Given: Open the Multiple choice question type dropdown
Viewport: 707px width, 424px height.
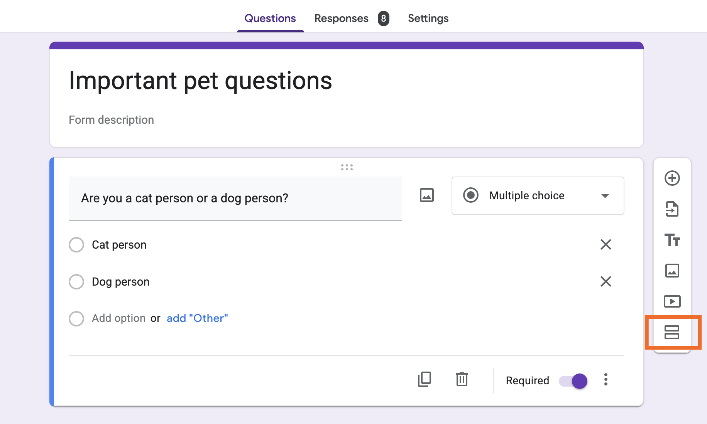Looking at the screenshot, I should point(538,196).
